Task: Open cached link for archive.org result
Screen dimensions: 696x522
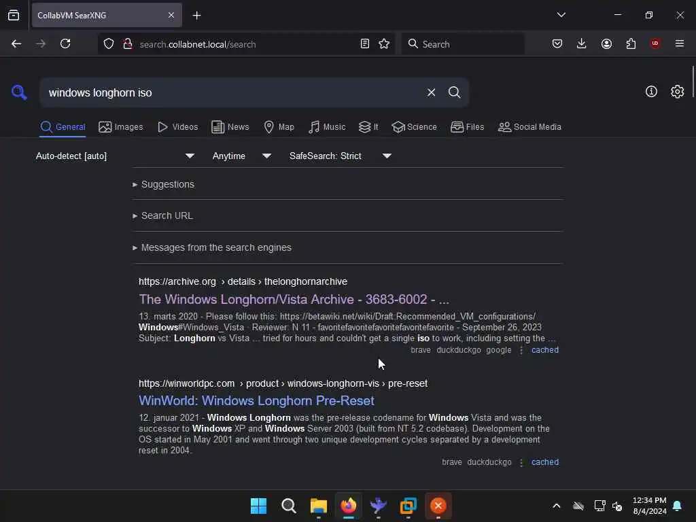Action: coord(544,350)
